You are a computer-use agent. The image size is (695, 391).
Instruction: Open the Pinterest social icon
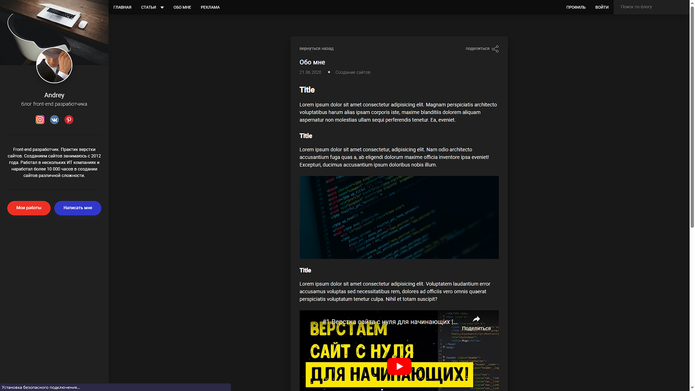69,120
